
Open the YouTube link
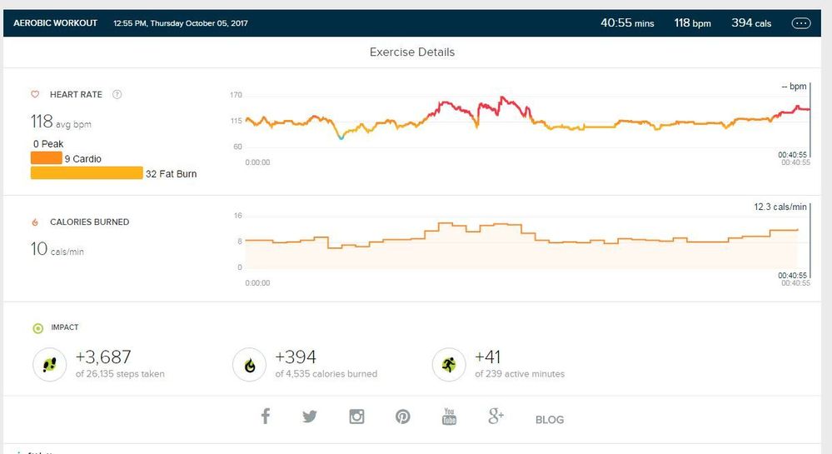tap(450, 417)
